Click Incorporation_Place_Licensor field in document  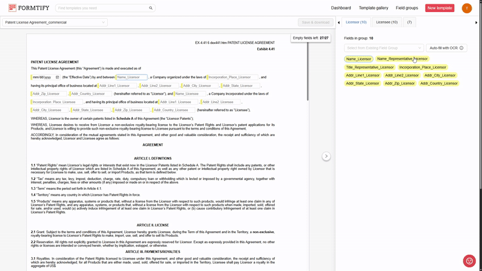(233, 78)
